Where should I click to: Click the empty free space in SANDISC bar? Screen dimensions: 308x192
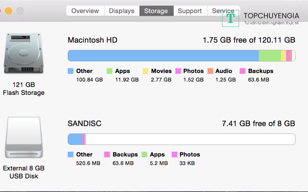coord(189,139)
